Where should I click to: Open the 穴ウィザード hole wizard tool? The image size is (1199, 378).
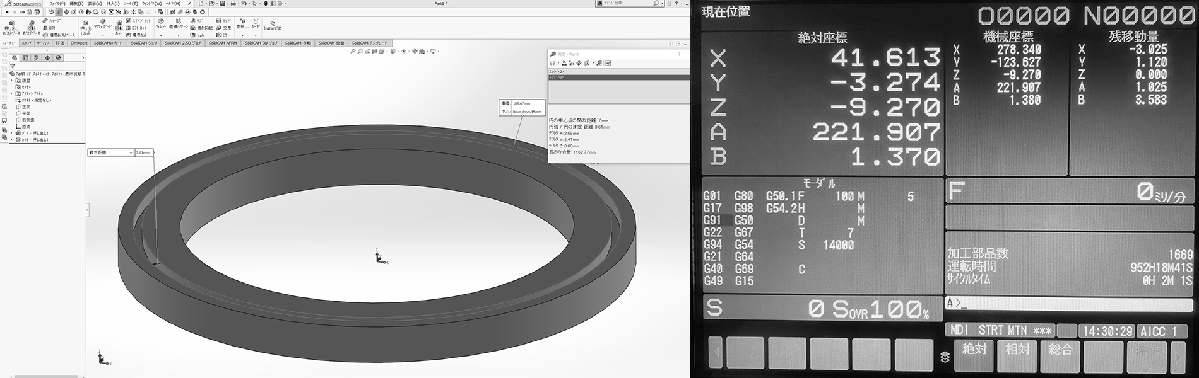pos(103,25)
